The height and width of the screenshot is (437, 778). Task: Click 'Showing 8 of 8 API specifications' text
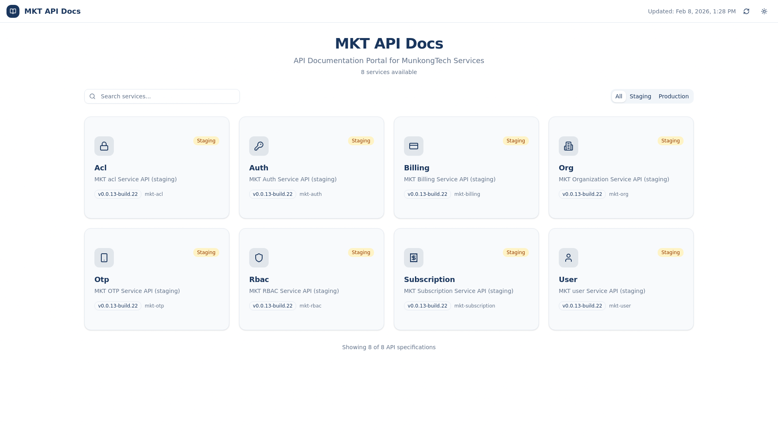pyautogui.click(x=389, y=347)
